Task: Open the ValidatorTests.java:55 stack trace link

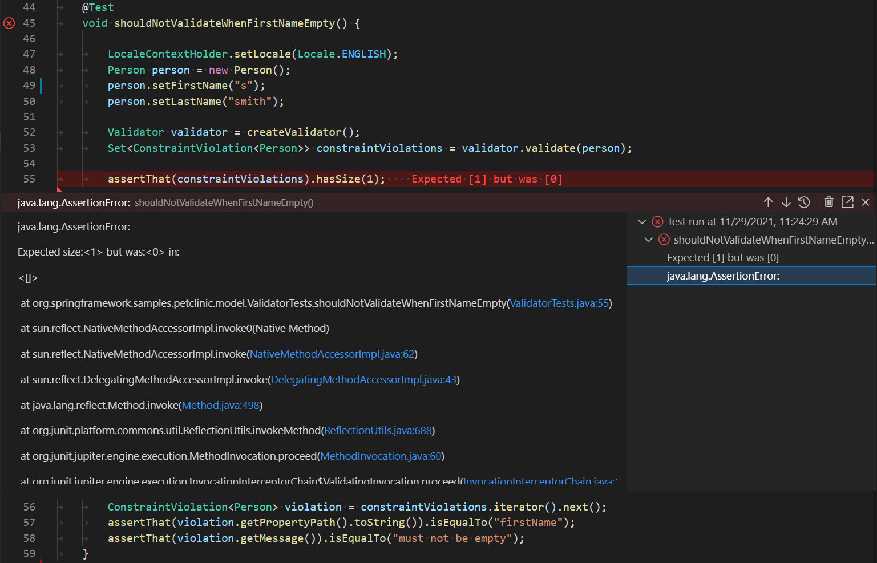Action: [x=559, y=303]
